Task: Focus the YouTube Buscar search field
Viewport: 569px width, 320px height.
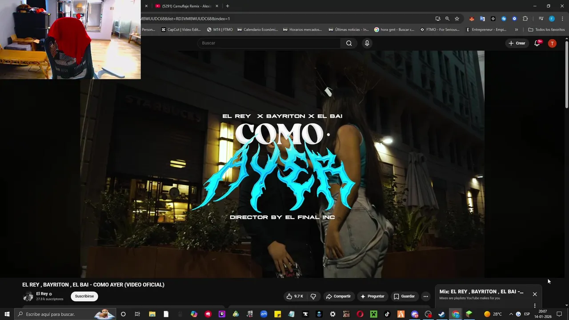Action: 269,43
